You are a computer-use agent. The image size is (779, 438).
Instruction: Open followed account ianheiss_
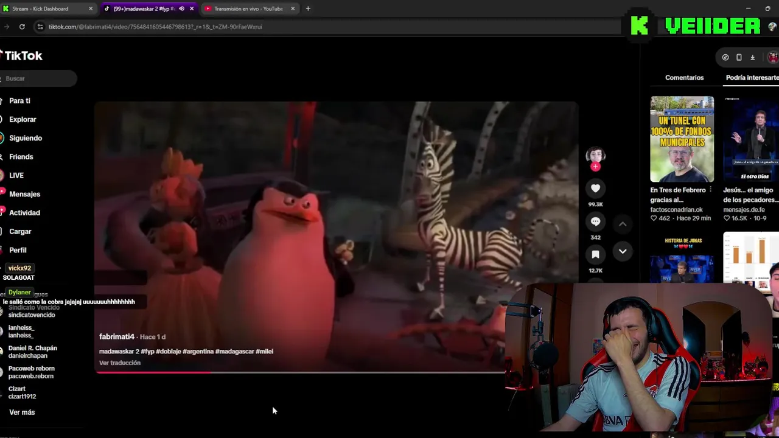click(x=21, y=332)
